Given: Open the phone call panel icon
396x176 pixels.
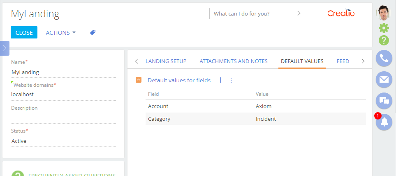Looking at the screenshot, I should (x=384, y=59).
